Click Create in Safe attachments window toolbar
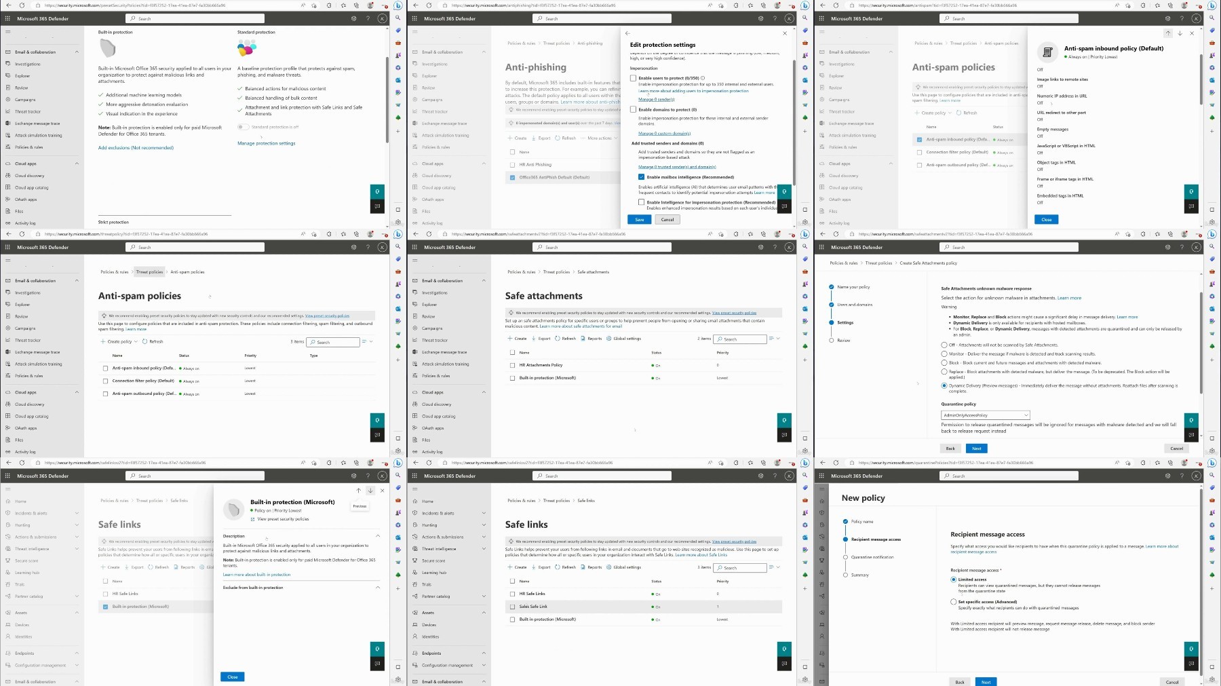The image size is (1221, 686). coord(517,338)
